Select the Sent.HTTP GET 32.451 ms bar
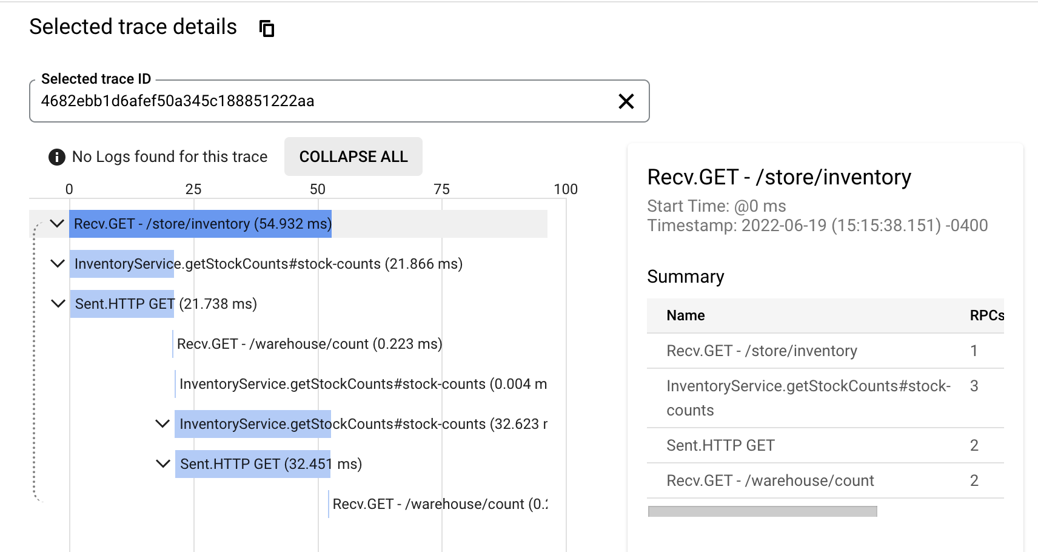 pos(253,464)
